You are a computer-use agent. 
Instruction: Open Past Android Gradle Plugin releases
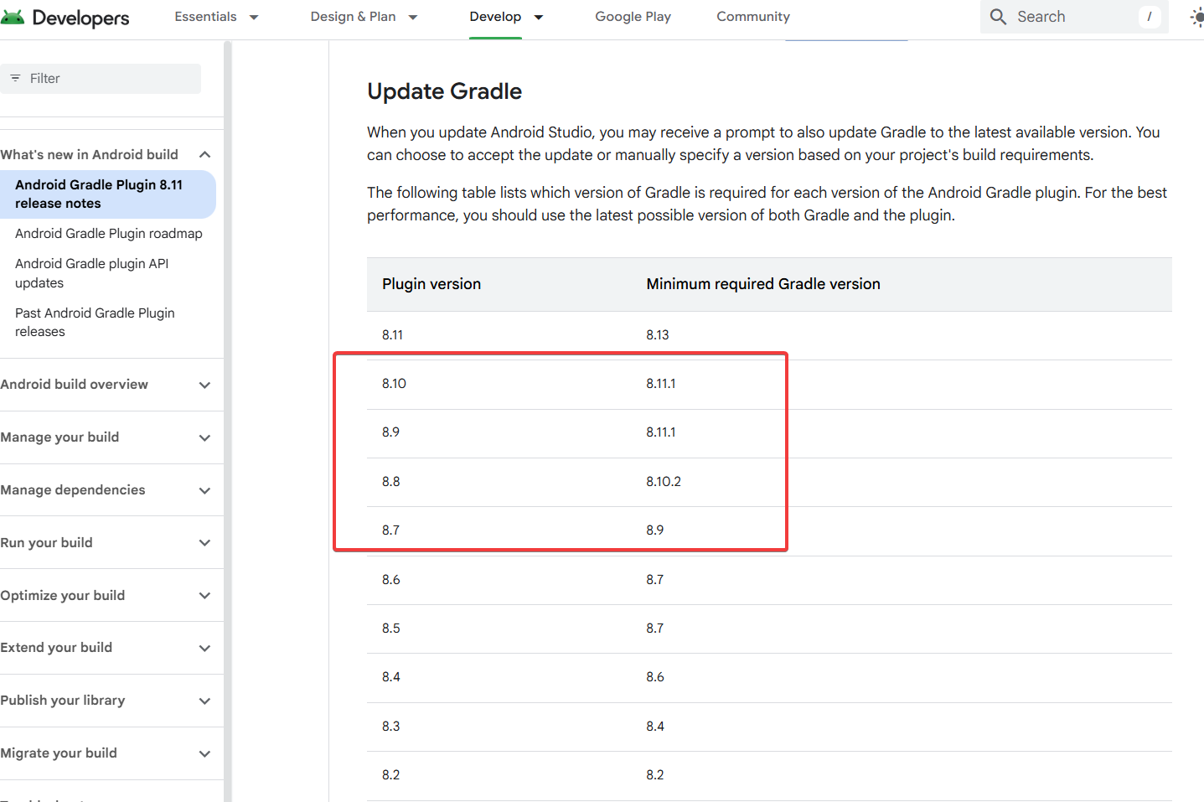pos(95,323)
